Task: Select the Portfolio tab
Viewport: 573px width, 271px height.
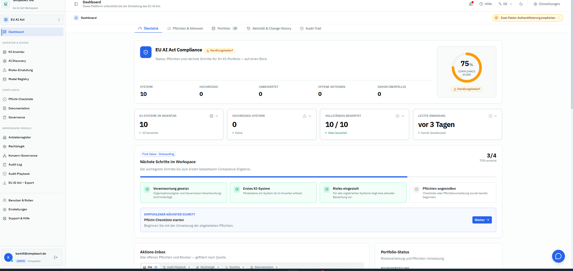Action: point(225,28)
